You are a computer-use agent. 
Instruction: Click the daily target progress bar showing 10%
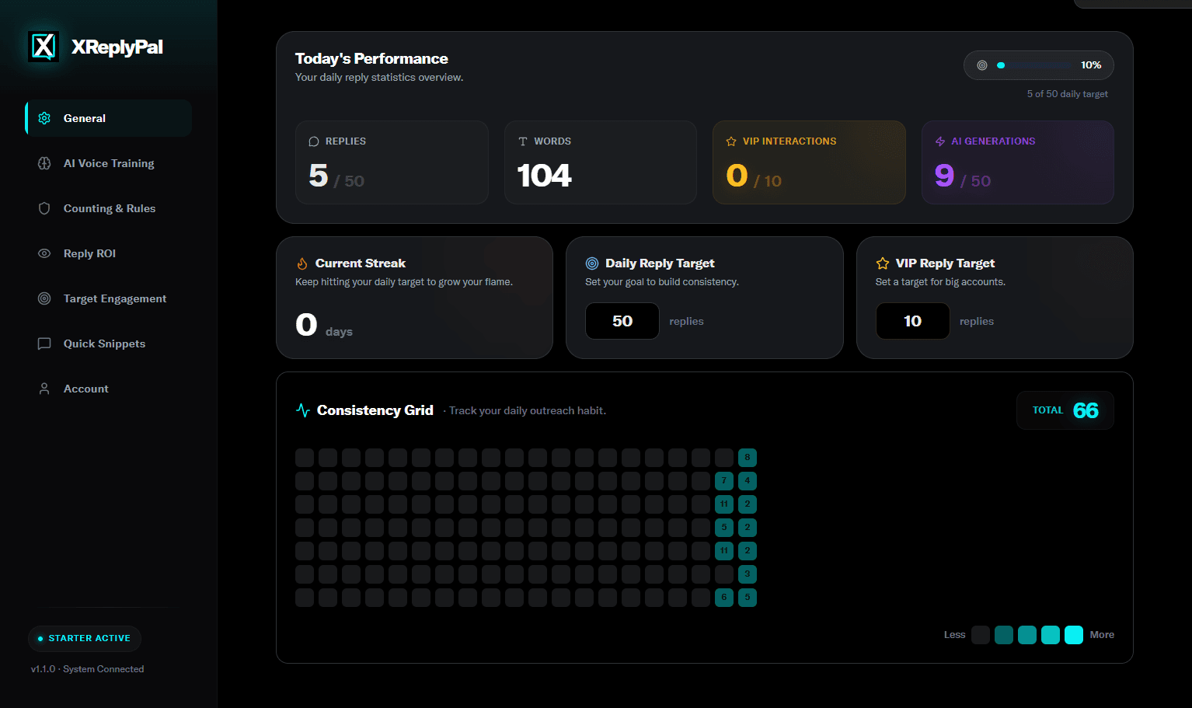click(x=1038, y=65)
